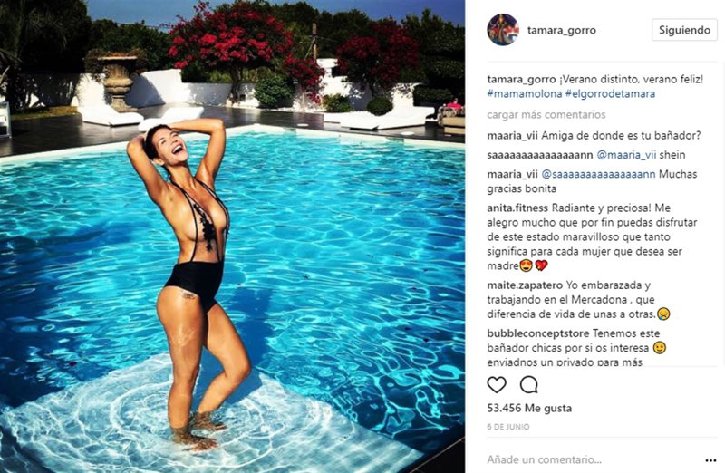725x473 pixels.
Task: Visit bubbleconceptstore commenter profile
Action: (x=538, y=333)
